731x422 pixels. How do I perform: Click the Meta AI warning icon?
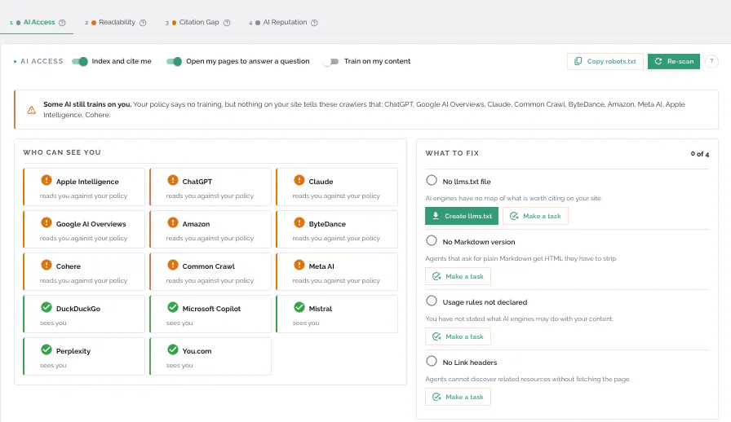point(299,265)
